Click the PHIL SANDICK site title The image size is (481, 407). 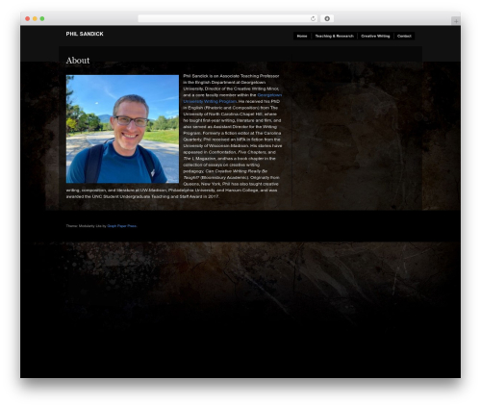pyautogui.click(x=85, y=34)
